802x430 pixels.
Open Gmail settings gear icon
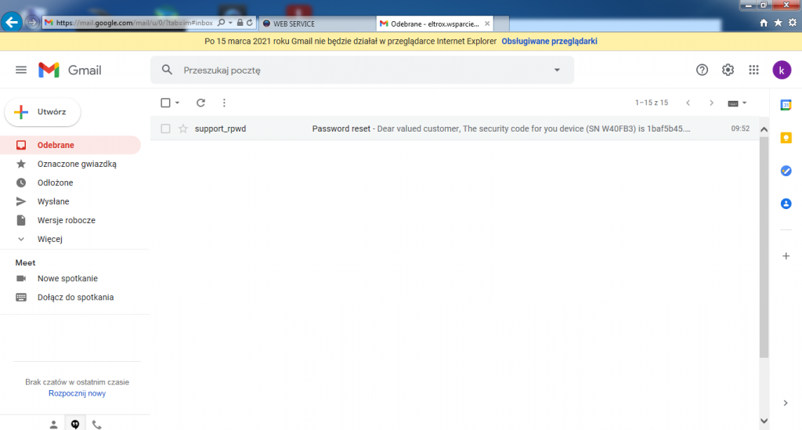point(728,70)
